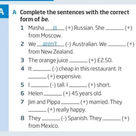The image size is (136, 136).
Task: Click the blank before "(+) short"
Action: pos(78,85)
